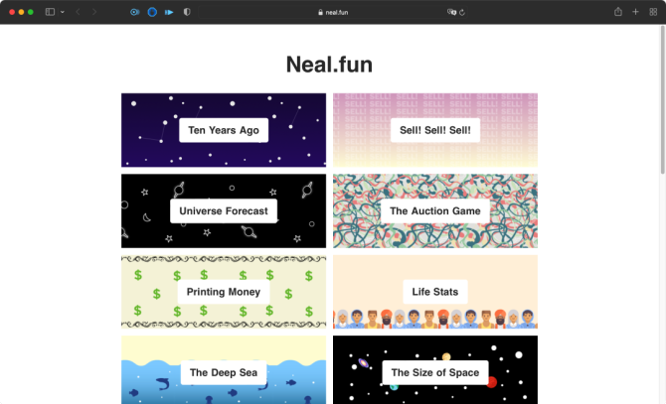Go forward to the next page

(94, 12)
